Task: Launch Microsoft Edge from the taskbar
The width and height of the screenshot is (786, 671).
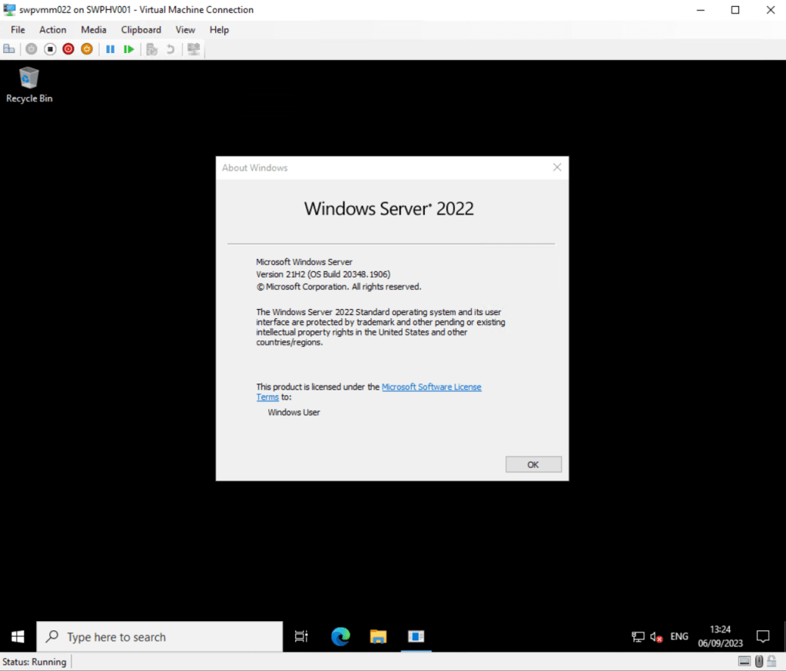Action: click(340, 636)
